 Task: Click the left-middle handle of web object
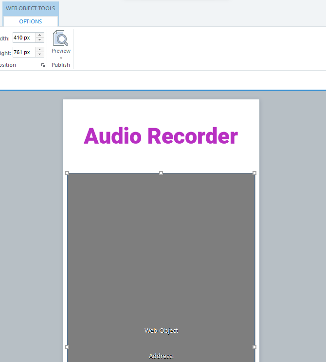tap(67, 347)
